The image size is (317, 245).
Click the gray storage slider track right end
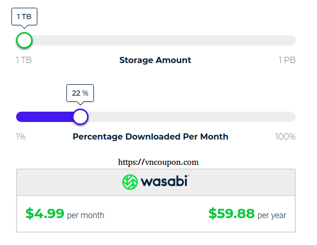coord(289,40)
